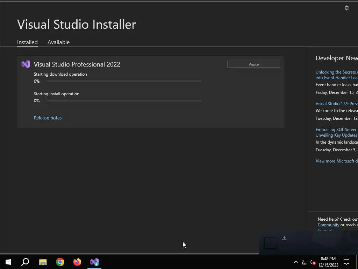Image resolution: width=358 pixels, height=269 pixels.
Task: Click View more Microsoft developer news link
Action: (x=337, y=161)
